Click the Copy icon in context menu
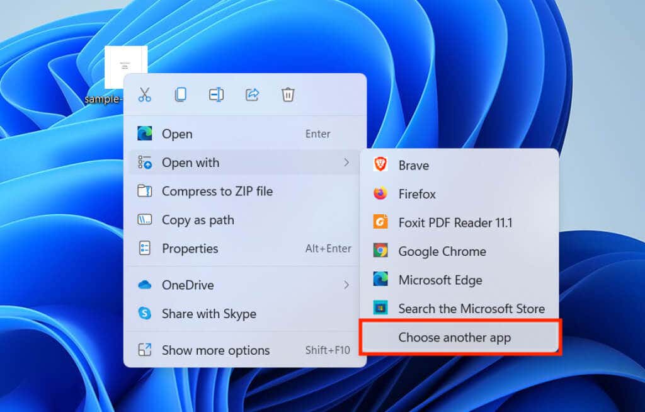The width and height of the screenshot is (645, 412). click(181, 95)
